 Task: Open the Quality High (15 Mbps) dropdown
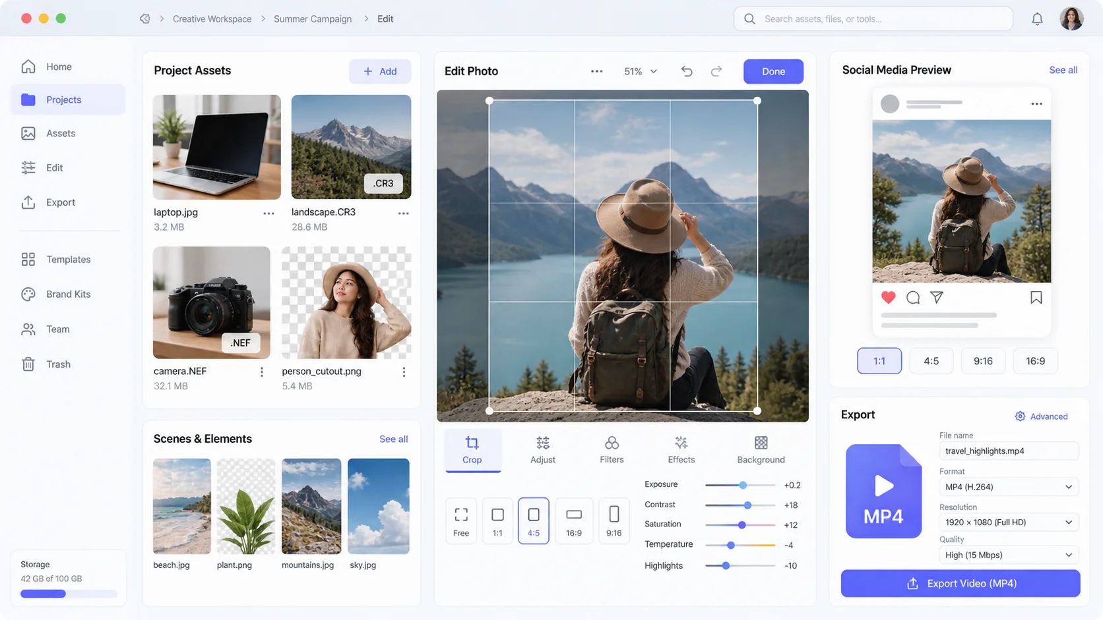coord(1009,555)
